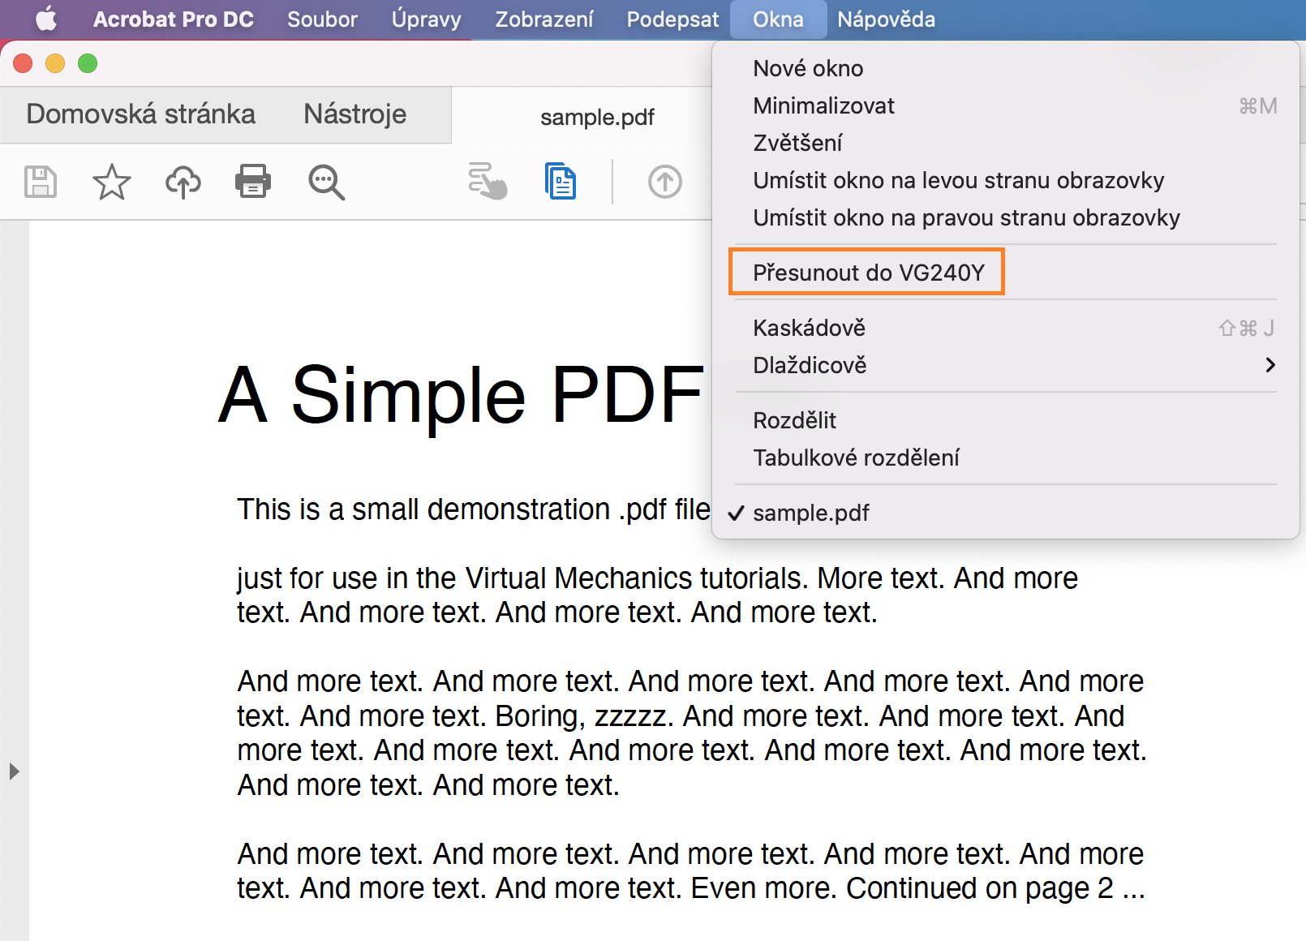Switch to Domovská stránka tab
The height and width of the screenshot is (941, 1306).
coord(140,114)
